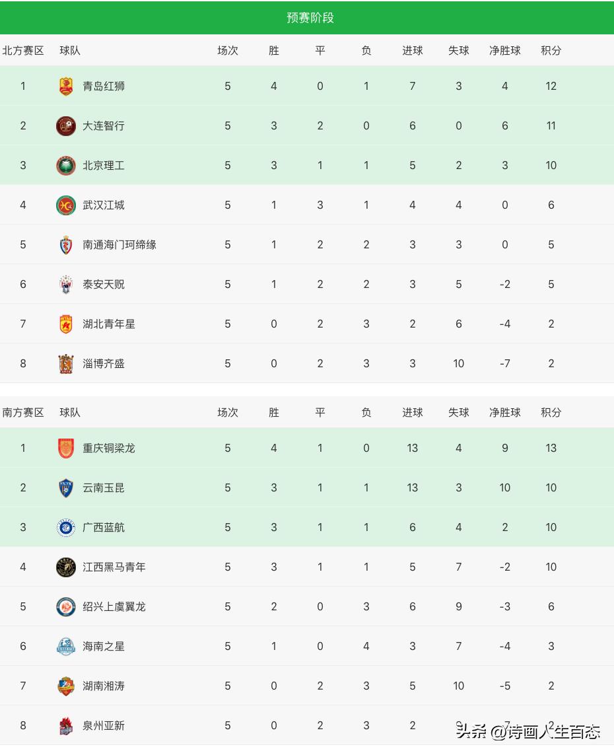Open the 湖北青年星 team link

click(x=109, y=324)
